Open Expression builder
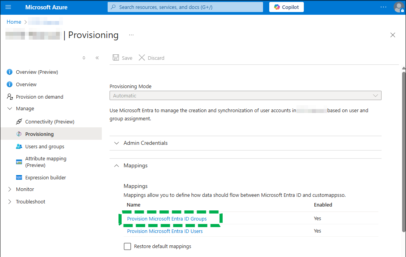 (45, 177)
